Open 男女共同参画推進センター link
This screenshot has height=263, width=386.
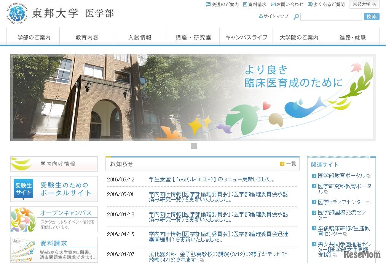pos(345,249)
